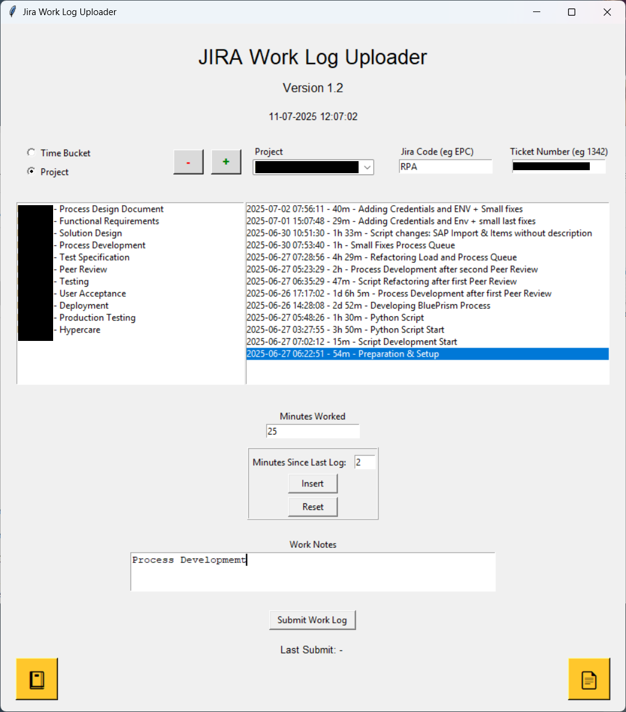Viewport: 626px width, 712px height.
Task: Click the Minutes Since Last Log field
Action: [x=365, y=462]
